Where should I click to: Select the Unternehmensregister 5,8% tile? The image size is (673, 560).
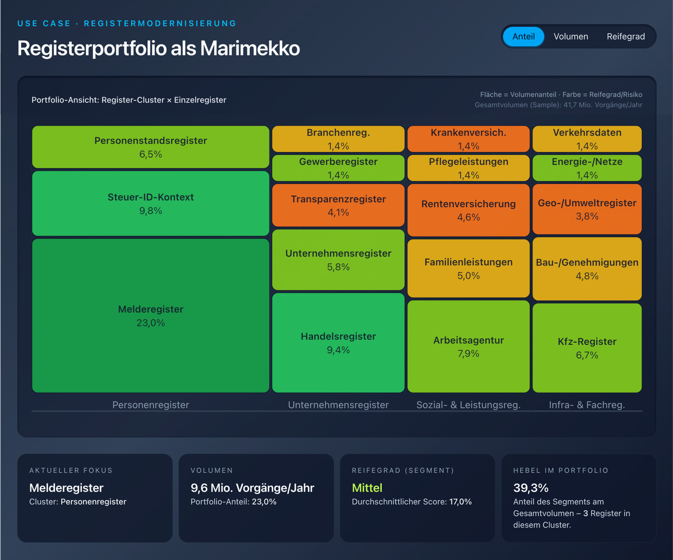tap(338, 260)
